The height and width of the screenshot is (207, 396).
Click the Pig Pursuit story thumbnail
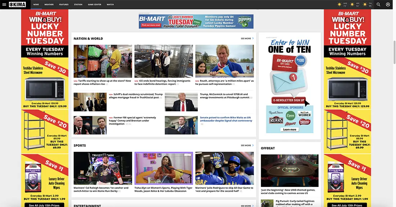pos(267,203)
